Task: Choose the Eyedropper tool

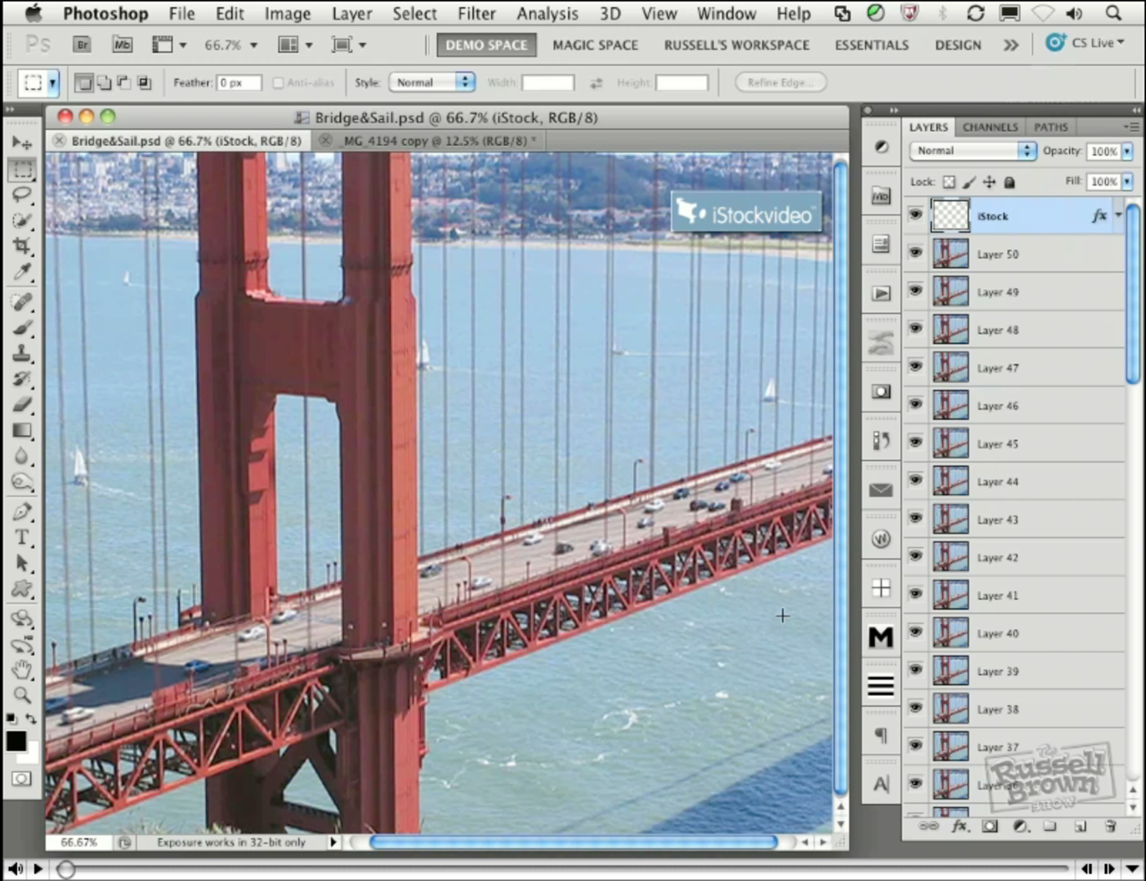Action: pyautogui.click(x=21, y=272)
